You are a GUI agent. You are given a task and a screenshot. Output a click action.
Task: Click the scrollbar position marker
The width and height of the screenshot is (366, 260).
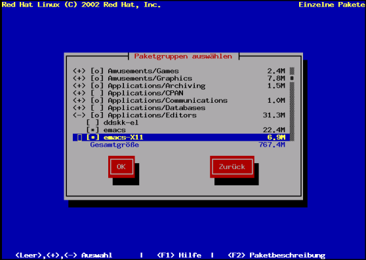click(x=292, y=79)
